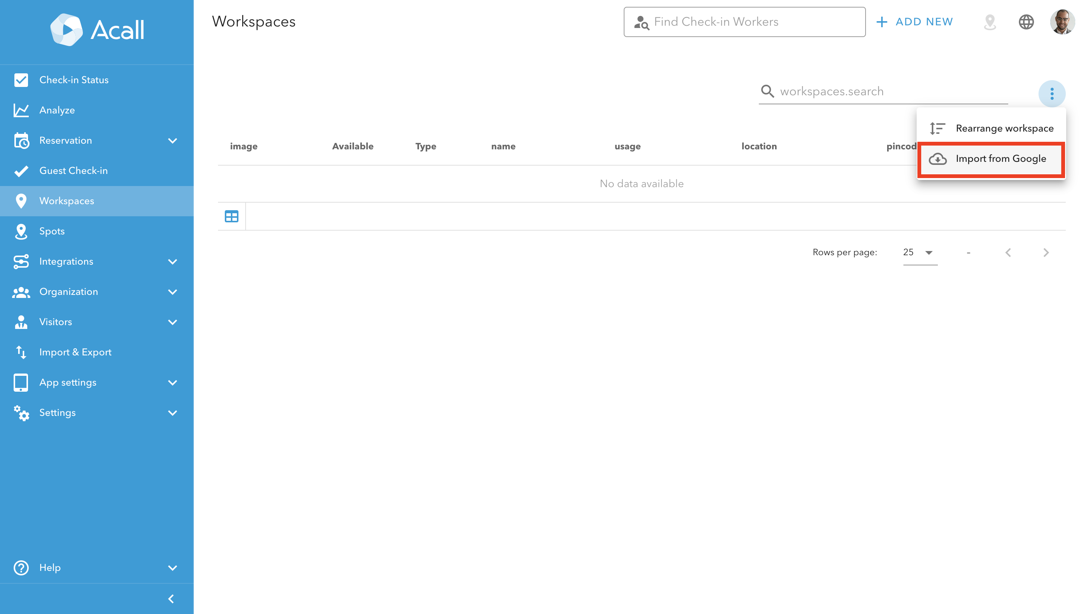Select the table view icon below the list
Viewport: 1090px width, 614px height.
pyautogui.click(x=232, y=216)
